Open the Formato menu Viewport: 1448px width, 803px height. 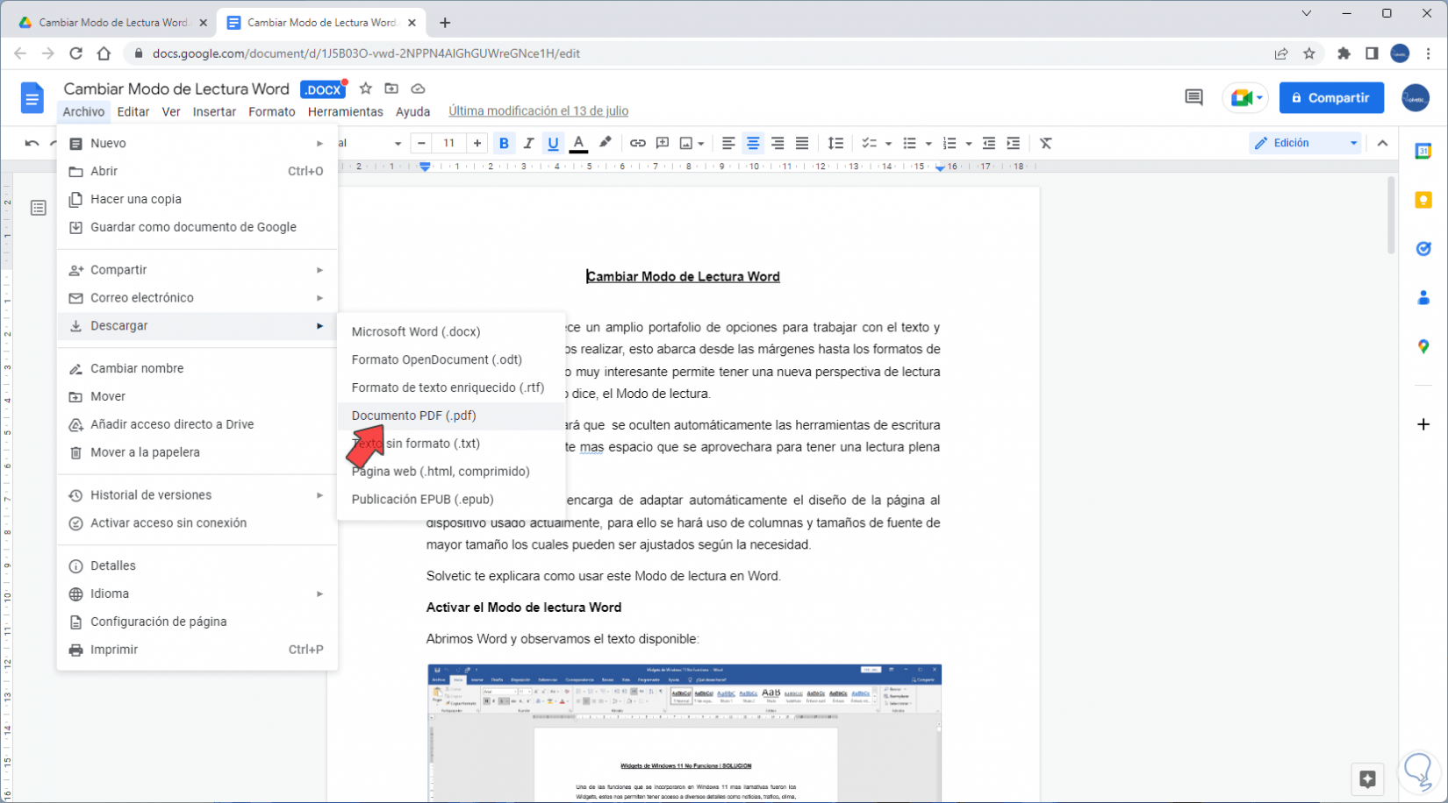tap(272, 111)
